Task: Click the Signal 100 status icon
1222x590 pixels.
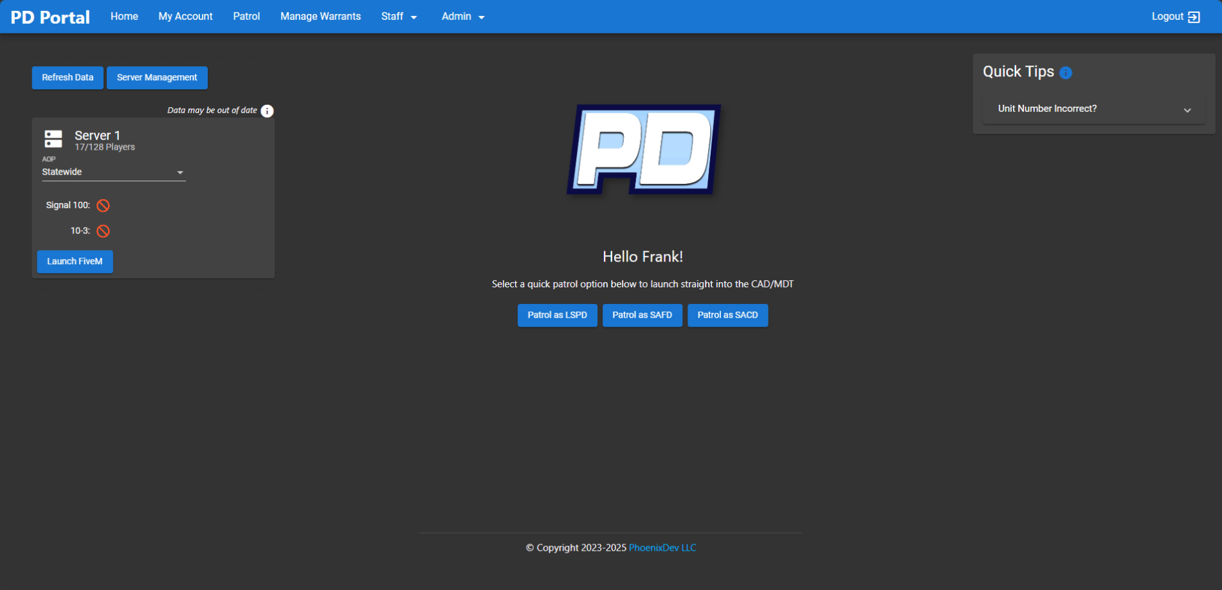Action: click(x=103, y=205)
